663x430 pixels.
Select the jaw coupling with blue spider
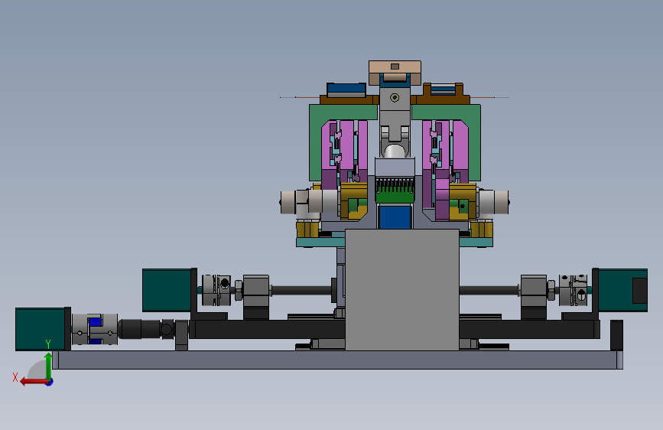click(x=95, y=329)
